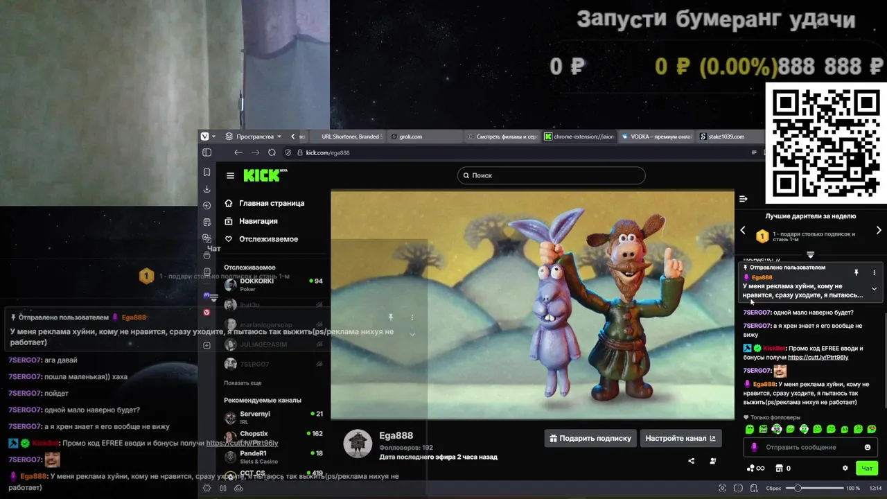This screenshot has height=499, width=887.
Task: Toggle the Kick hamburger sidebar menu
Action: pos(230,175)
